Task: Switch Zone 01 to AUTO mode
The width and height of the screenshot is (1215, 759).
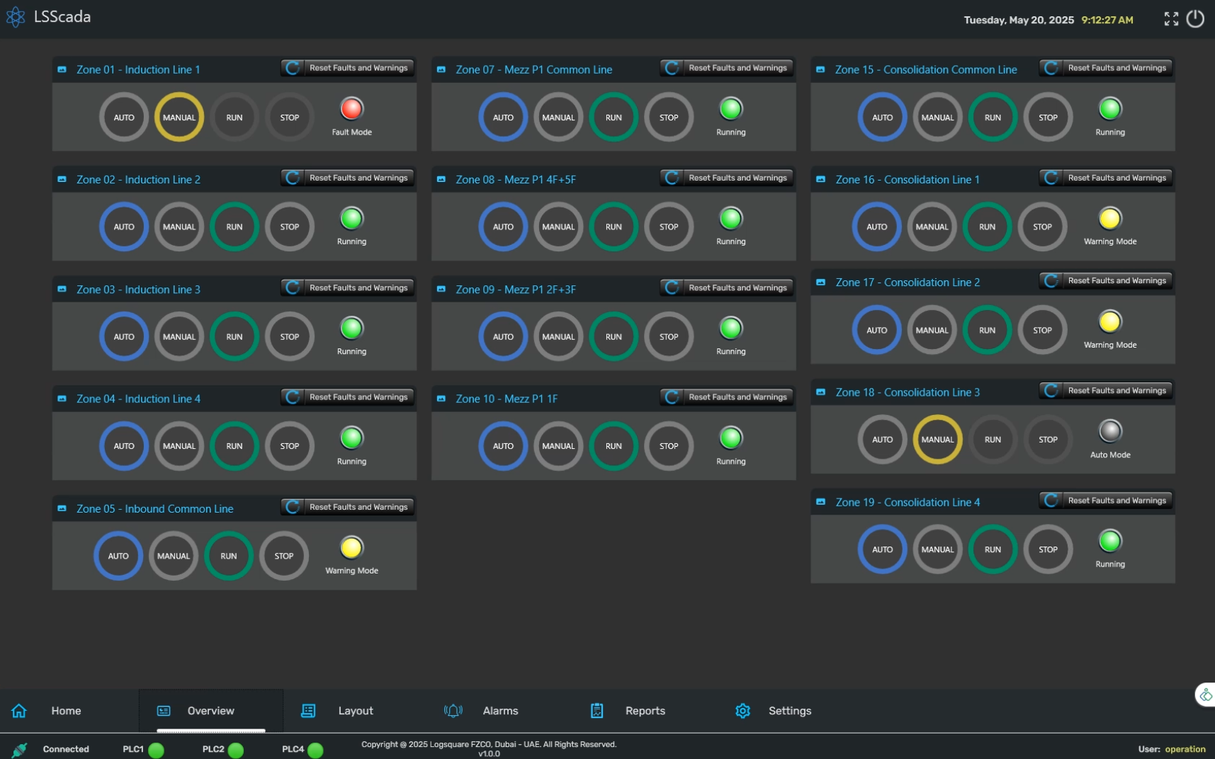Action: [124, 118]
